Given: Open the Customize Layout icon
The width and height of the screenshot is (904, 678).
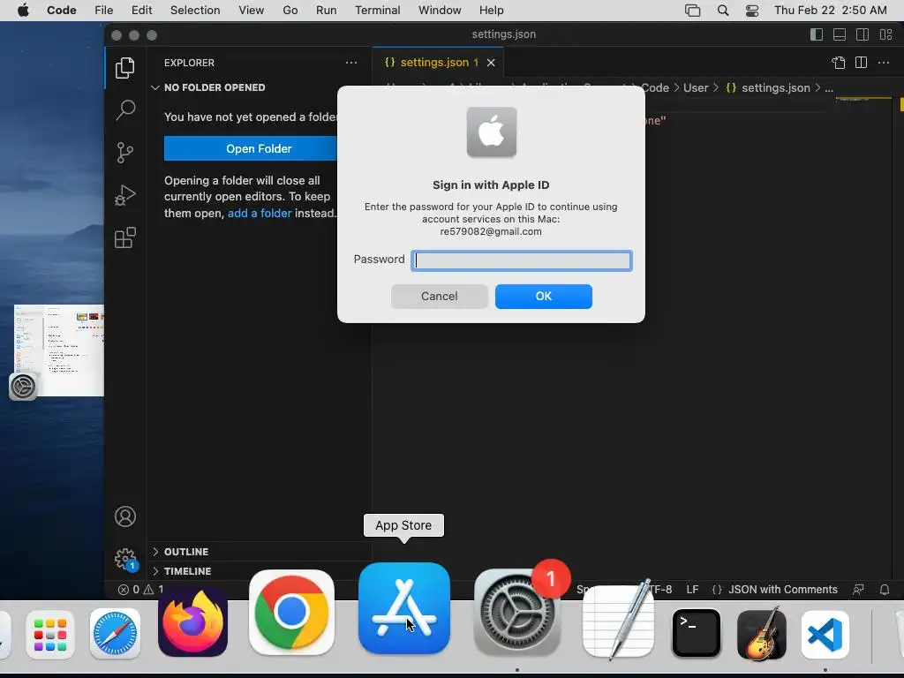Looking at the screenshot, I should [x=885, y=34].
